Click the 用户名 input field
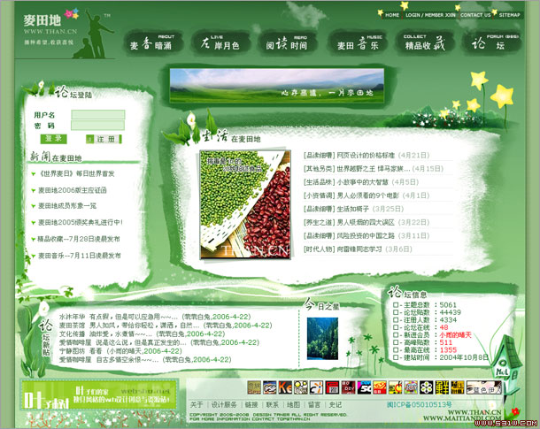The image size is (540, 429). tap(97, 115)
